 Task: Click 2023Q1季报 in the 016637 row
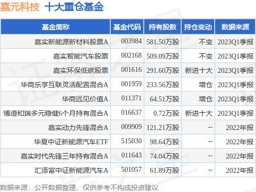[236, 113]
